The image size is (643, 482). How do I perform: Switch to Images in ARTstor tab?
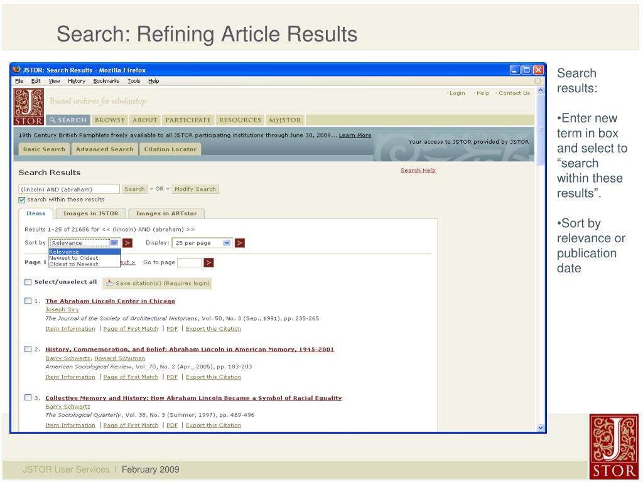click(x=166, y=213)
